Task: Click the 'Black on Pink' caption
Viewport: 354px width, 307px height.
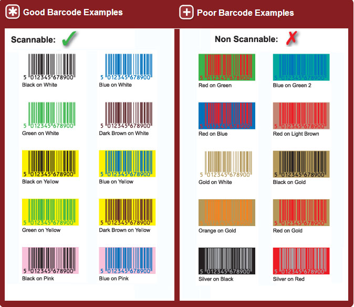Action: [38, 279]
